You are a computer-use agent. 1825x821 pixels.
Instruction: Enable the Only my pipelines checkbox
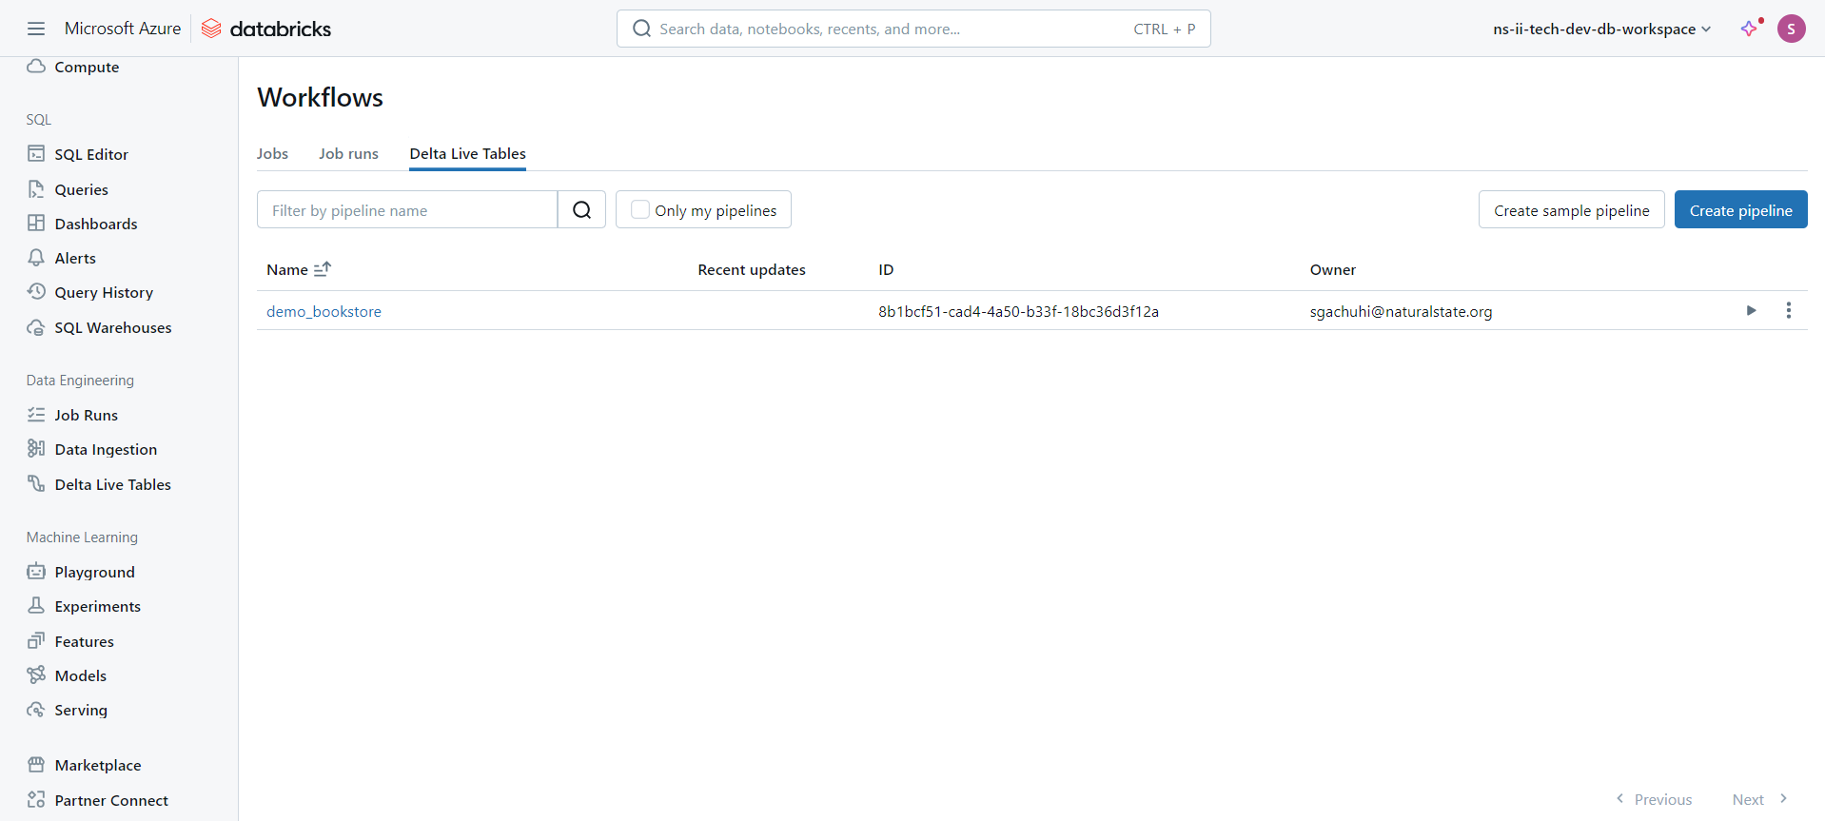[640, 209]
